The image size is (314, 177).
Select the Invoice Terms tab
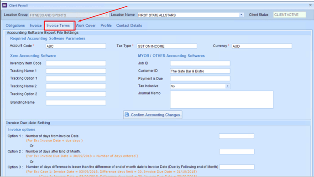click(x=58, y=25)
